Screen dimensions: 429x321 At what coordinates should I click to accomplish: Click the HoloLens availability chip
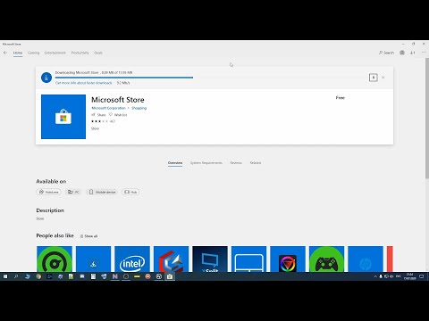click(48, 192)
